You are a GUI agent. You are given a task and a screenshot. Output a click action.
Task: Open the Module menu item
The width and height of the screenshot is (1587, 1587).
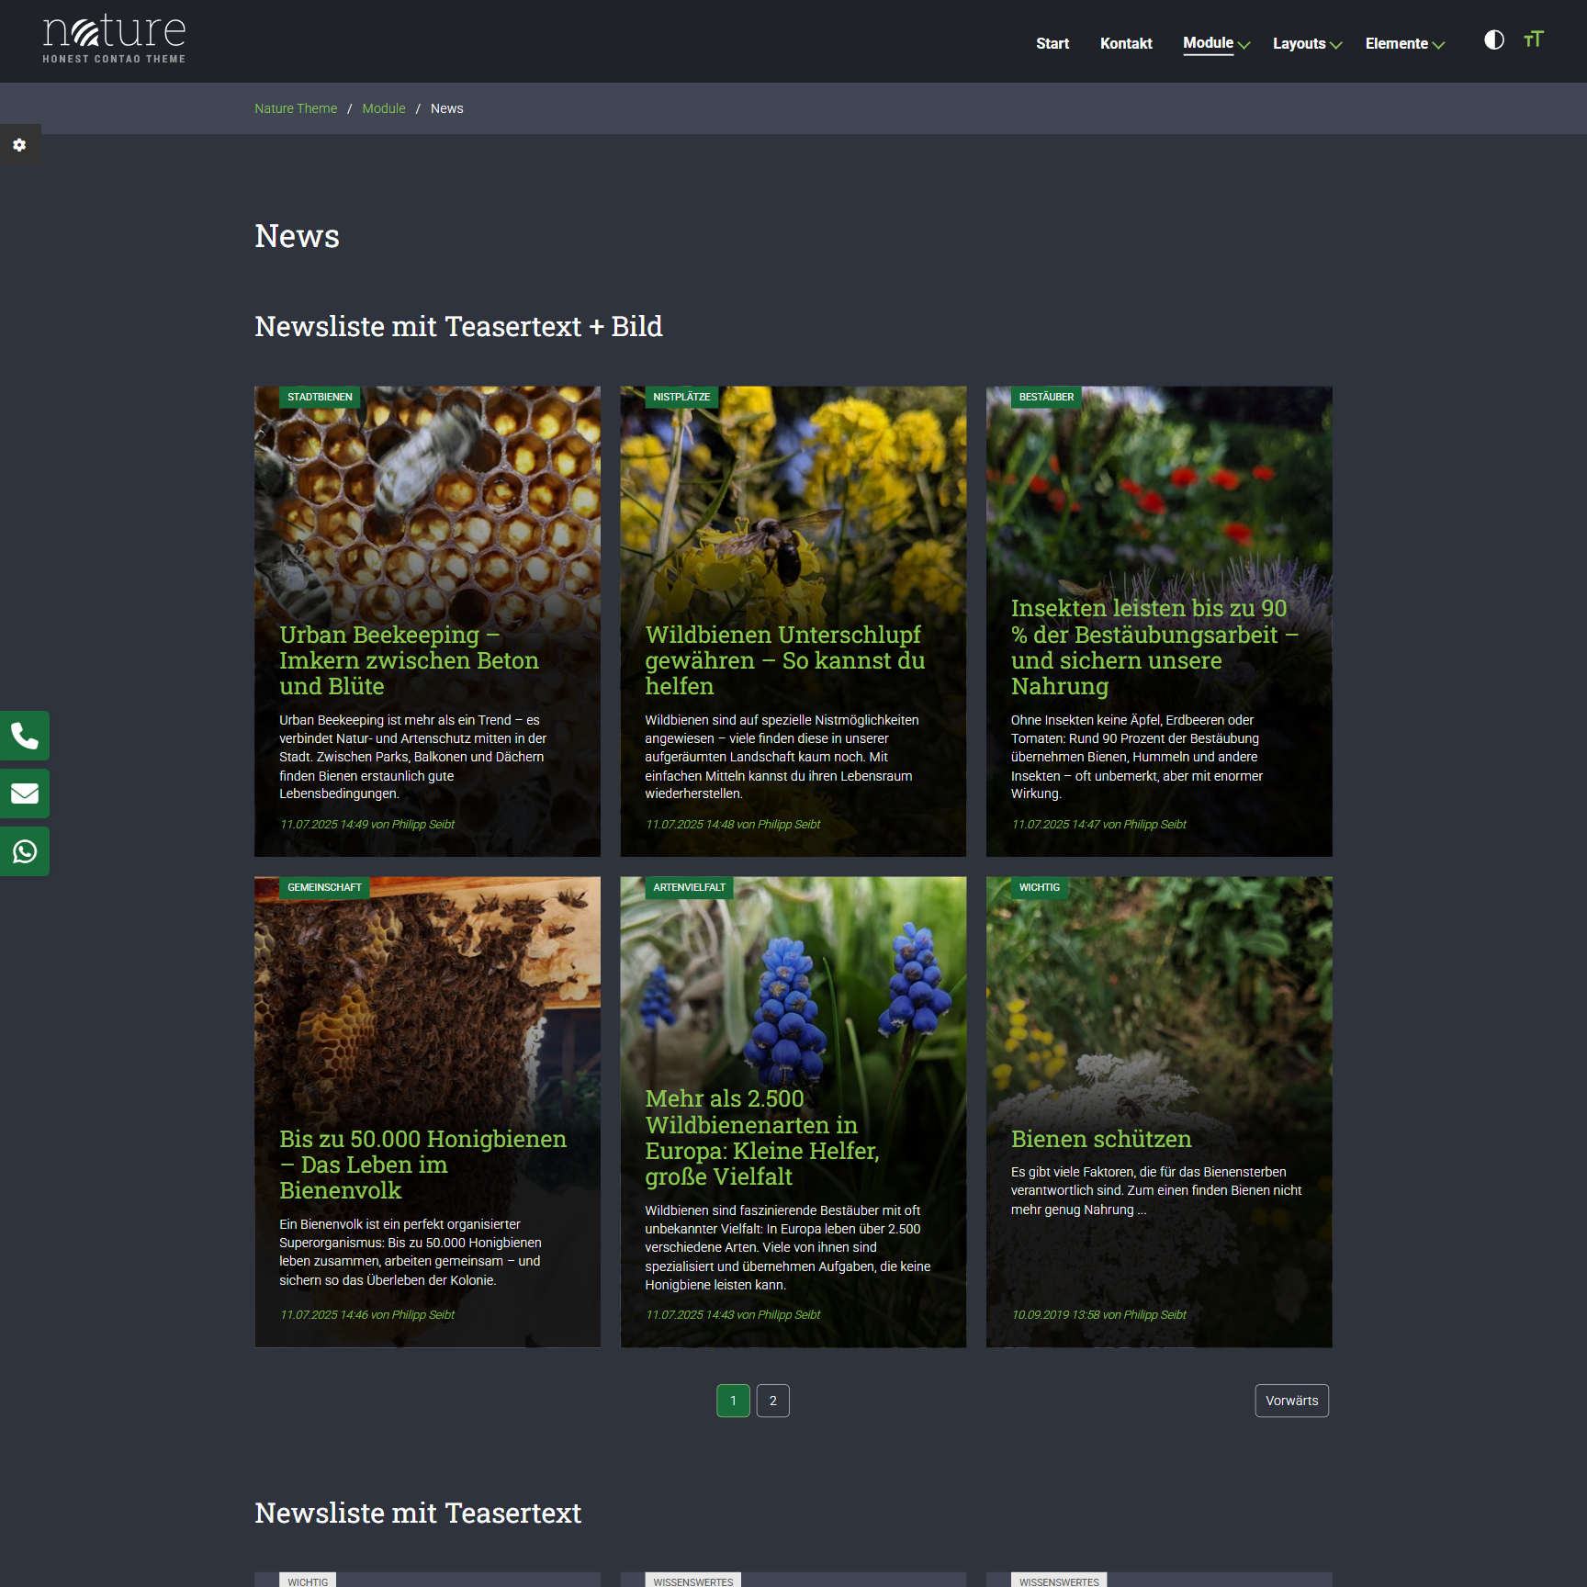1208,43
